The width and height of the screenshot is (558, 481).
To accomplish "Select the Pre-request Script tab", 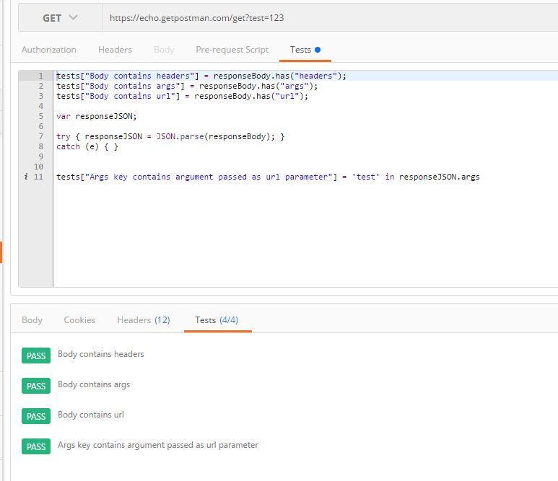I will 232,50.
